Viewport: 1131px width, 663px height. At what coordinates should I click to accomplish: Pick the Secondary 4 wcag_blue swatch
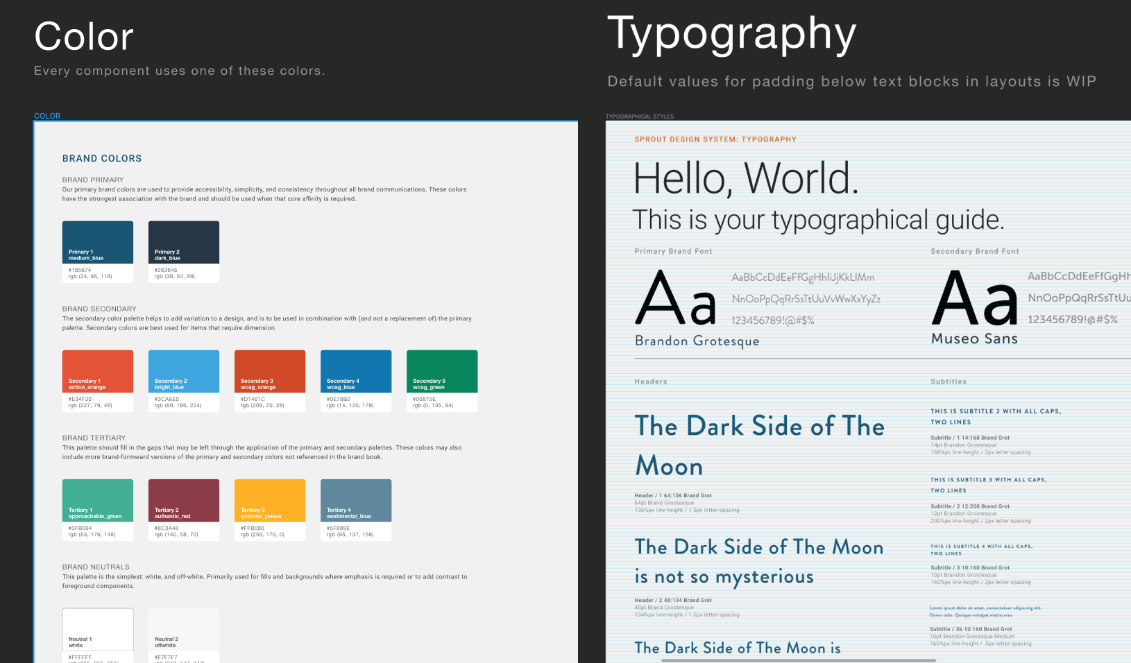[x=356, y=371]
